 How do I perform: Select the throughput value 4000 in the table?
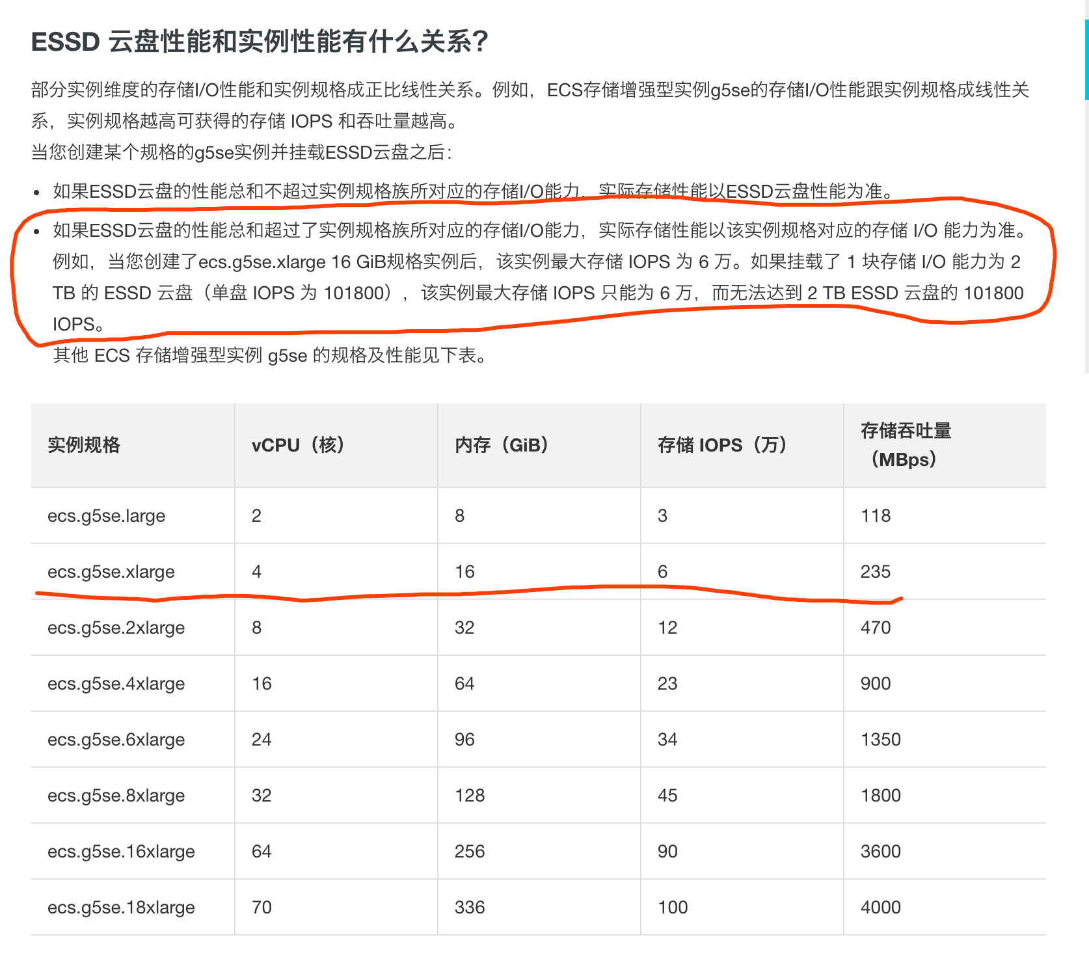[x=881, y=907]
